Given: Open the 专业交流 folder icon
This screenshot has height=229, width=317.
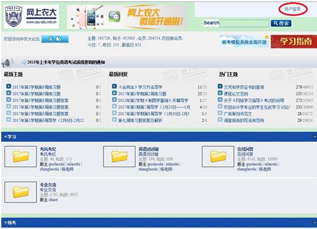Looking at the screenshot, I should (20, 192).
